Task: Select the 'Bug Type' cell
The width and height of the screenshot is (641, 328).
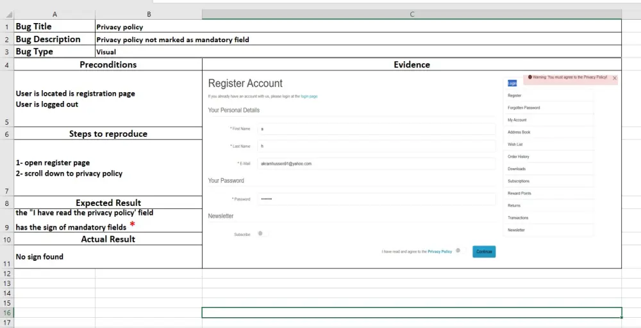Action: [54, 52]
